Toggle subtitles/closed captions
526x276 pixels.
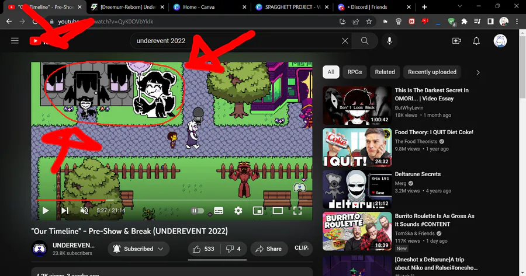click(x=219, y=211)
